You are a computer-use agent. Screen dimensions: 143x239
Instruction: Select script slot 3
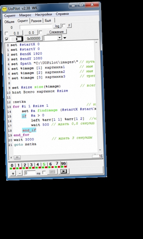click(31, 165)
